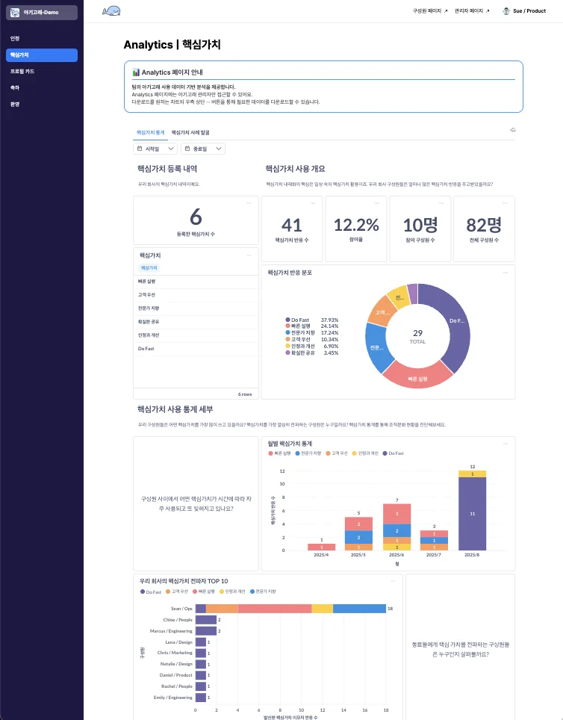Click the whale logo in the header
The height and width of the screenshot is (720, 563).
111,11
